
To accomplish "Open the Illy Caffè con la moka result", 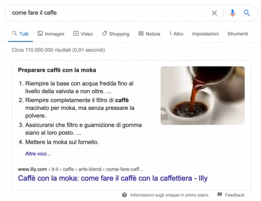I will coord(113,178).
